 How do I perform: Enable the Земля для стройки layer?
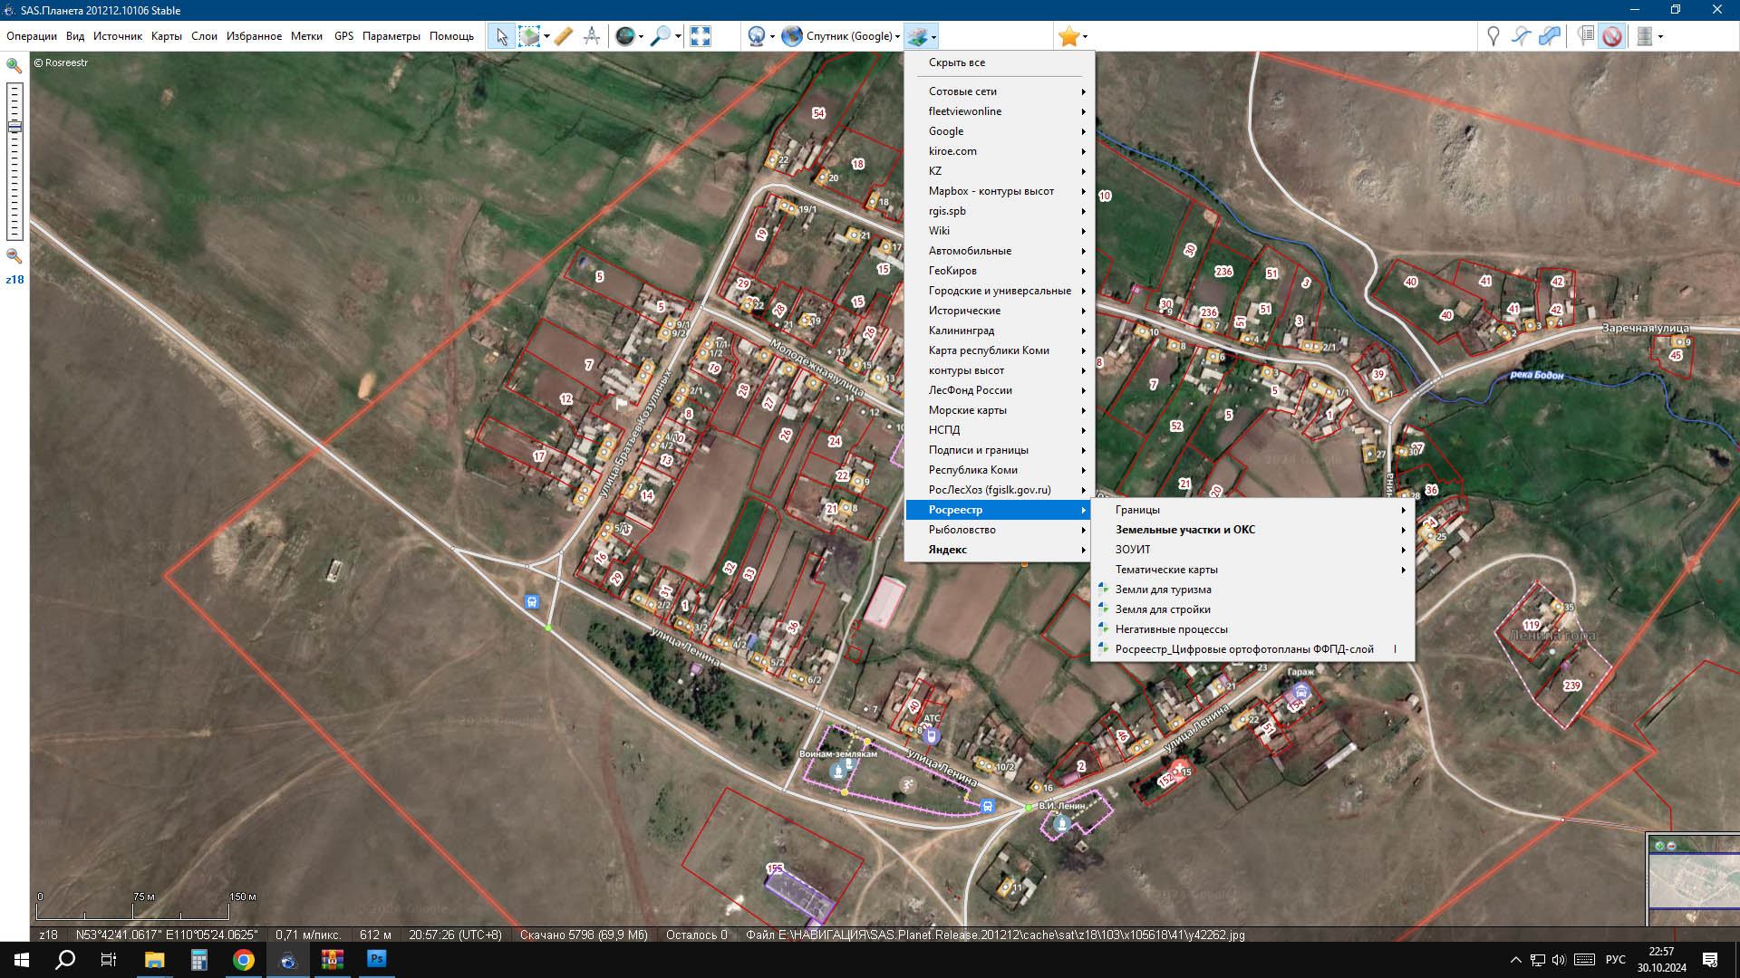pos(1163,609)
